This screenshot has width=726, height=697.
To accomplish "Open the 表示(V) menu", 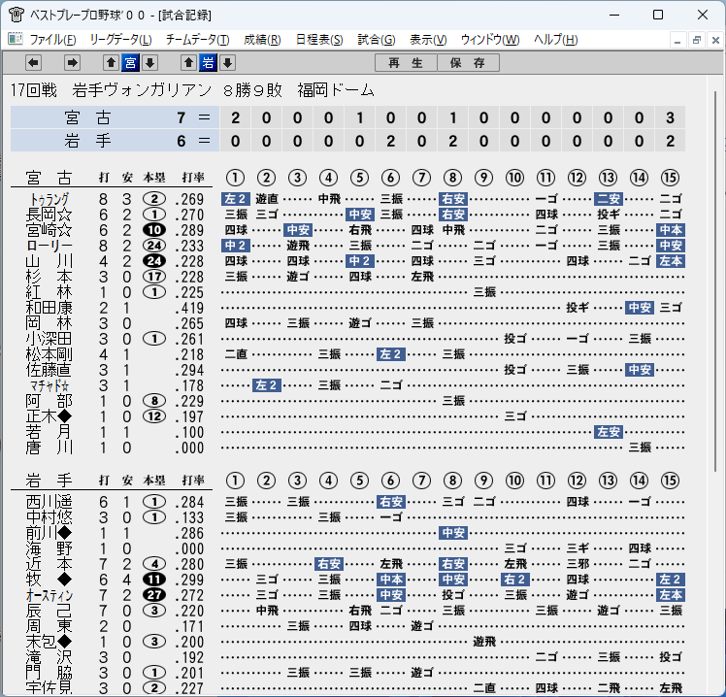I will [x=428, y=40].
